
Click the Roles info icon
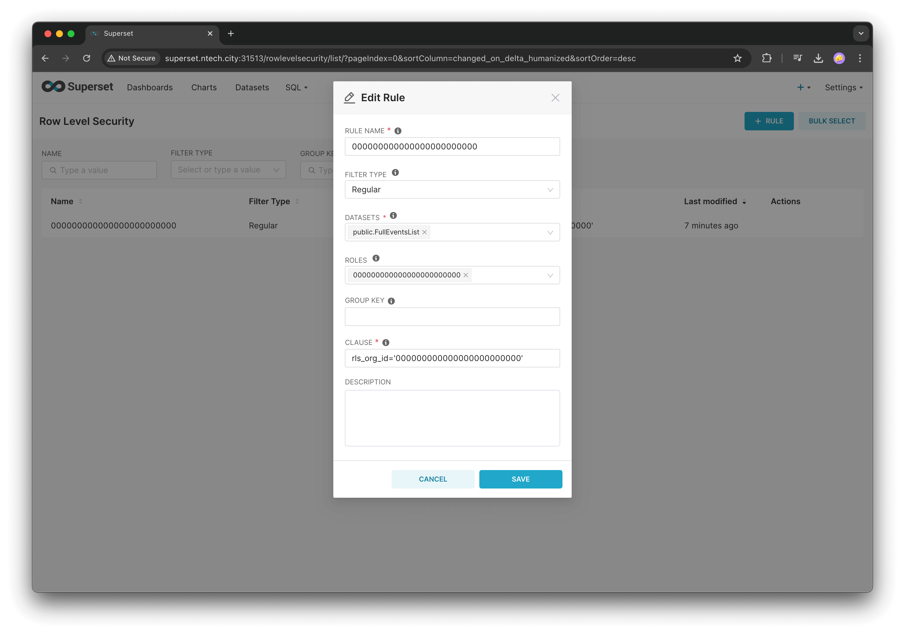[376, 258]
